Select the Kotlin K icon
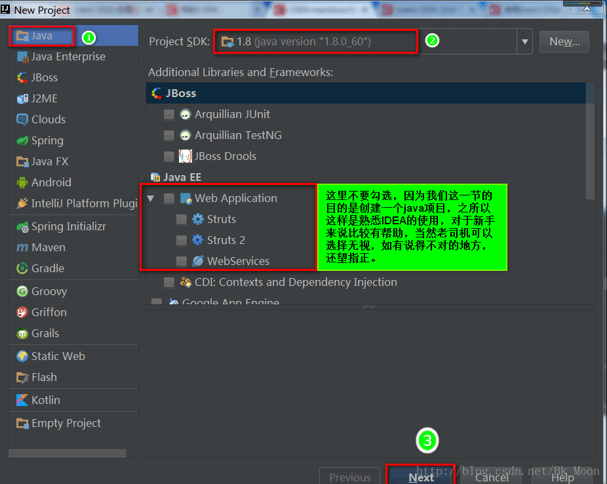 pyautogui.click(x=22, y=400)
